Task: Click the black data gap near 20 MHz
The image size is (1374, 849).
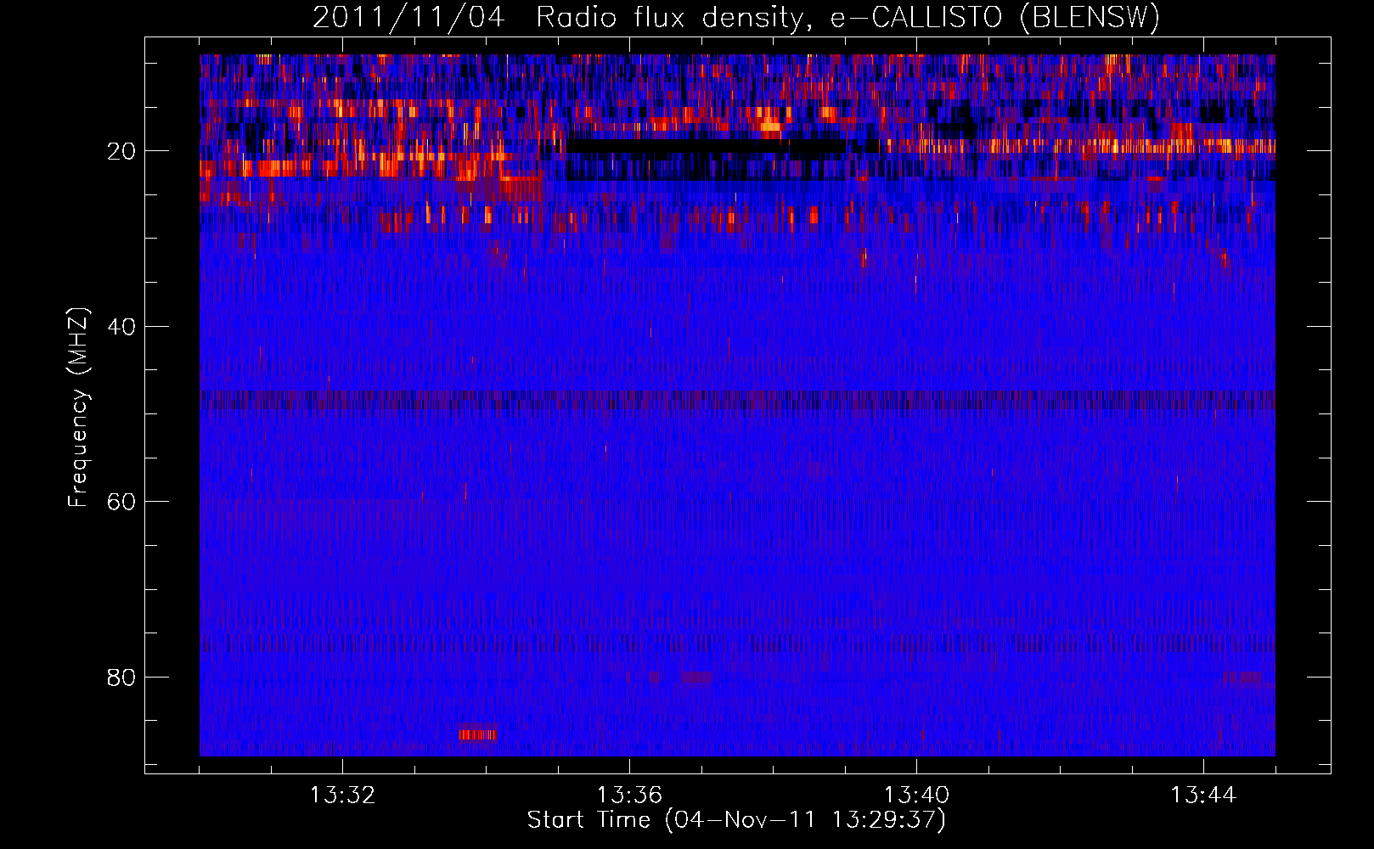Action: pyautogui.click(x=705, y=147)
